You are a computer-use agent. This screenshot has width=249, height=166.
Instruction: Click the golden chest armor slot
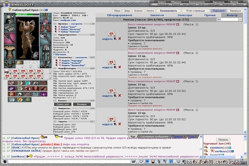(10, 52)
